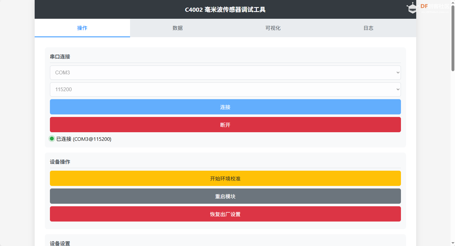Image resolution: width=455 pixels, height=246 pixels.
Task: Click the 恢复出厂设置 button
Action: point(225,214)
